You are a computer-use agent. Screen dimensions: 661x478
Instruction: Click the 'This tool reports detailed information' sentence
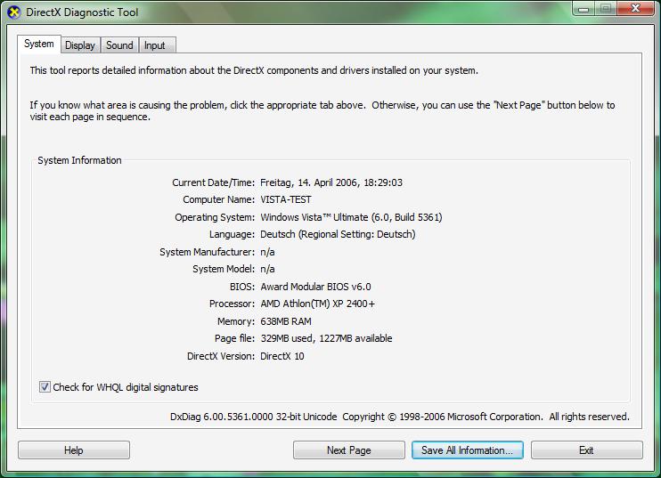(254, 70)
